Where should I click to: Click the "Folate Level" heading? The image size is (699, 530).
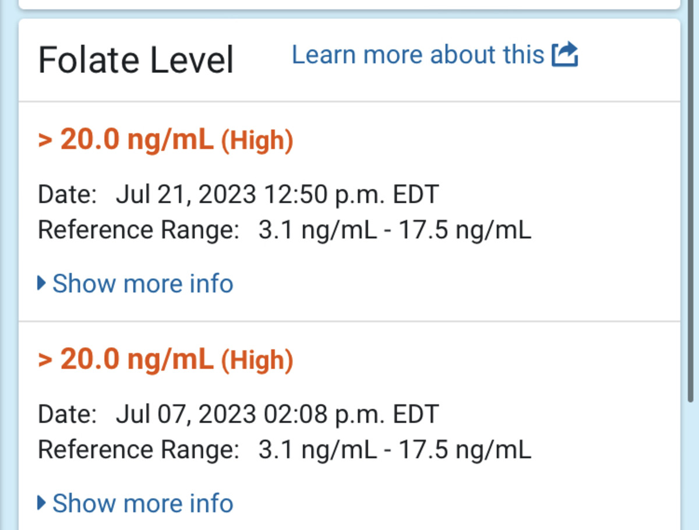click(136, 60)
